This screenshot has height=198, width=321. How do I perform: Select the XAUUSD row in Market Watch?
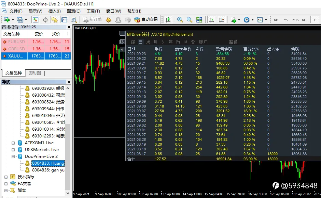click(36, 56)
